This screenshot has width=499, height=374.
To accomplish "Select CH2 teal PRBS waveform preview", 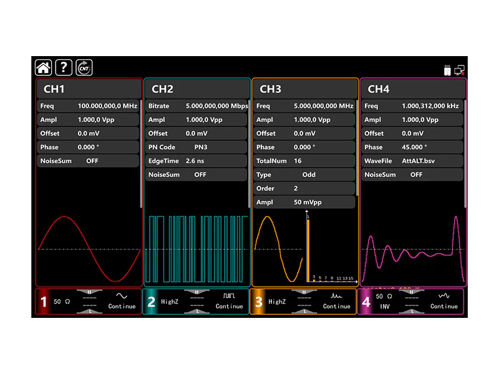I will coord(196,249).
